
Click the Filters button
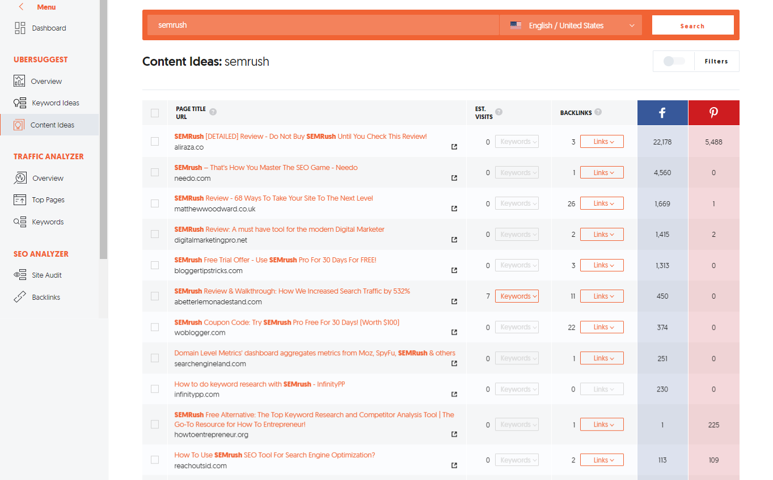[716, 61]
